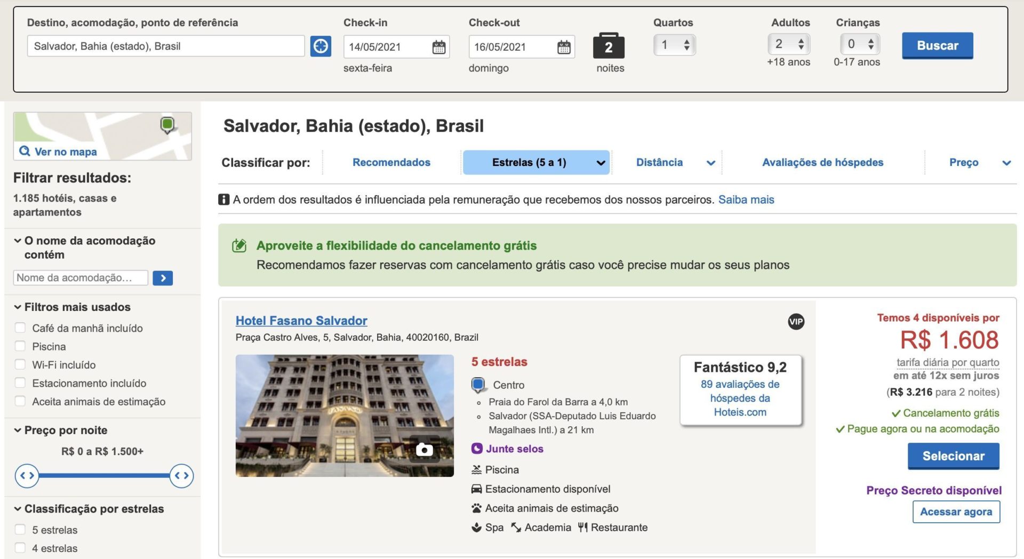
Task: Sort results by Recomendados
Action: pyautogui.click(x=391, y=162)
